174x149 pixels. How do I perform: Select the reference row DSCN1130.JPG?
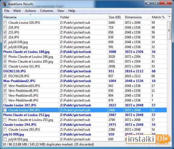tap(85, 71)
